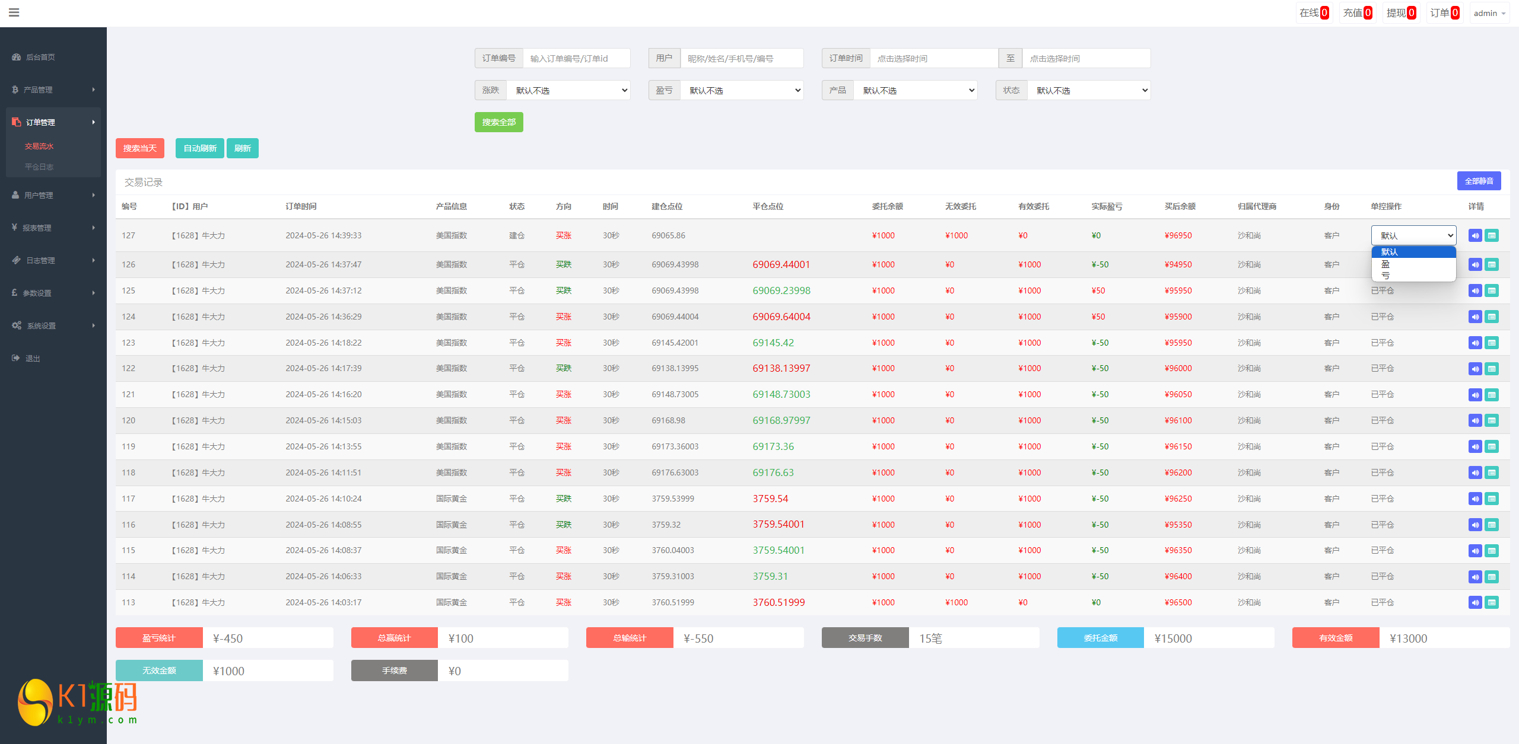Click sound icon for order 127
This screenshot has width=1519, height=744.
coord(1475,236)
